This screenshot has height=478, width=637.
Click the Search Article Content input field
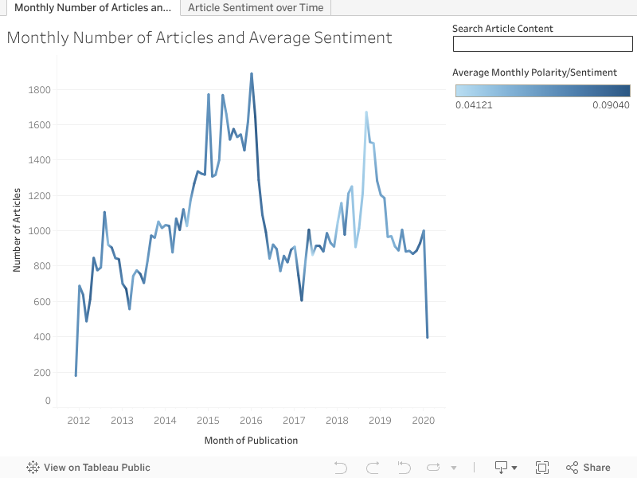[x=541, y=43]
